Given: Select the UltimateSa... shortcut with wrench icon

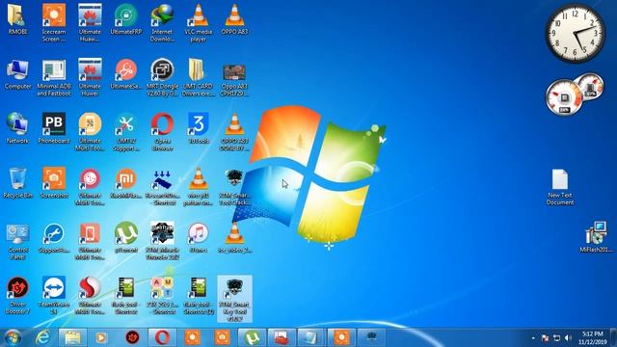Looking at the screenshot, I should click(x=126, y=75).
